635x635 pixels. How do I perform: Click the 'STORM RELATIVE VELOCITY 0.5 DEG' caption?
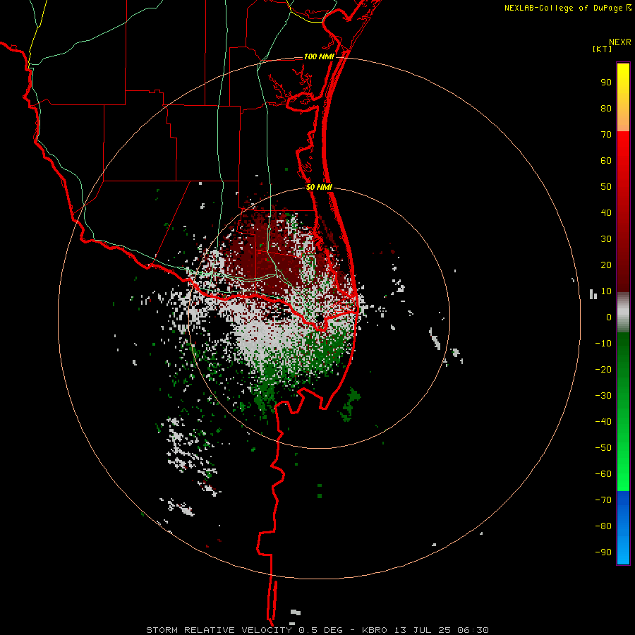244,630
